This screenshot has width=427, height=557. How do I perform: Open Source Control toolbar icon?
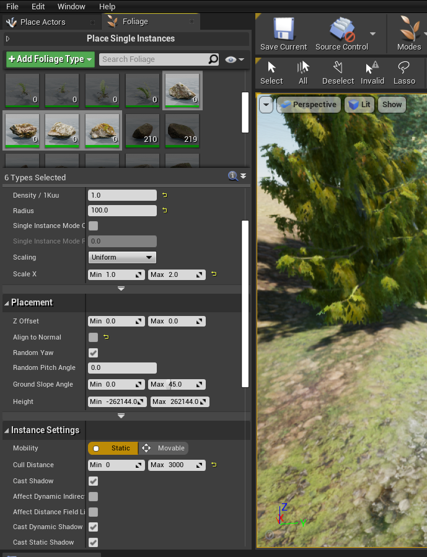click(341, 29)
